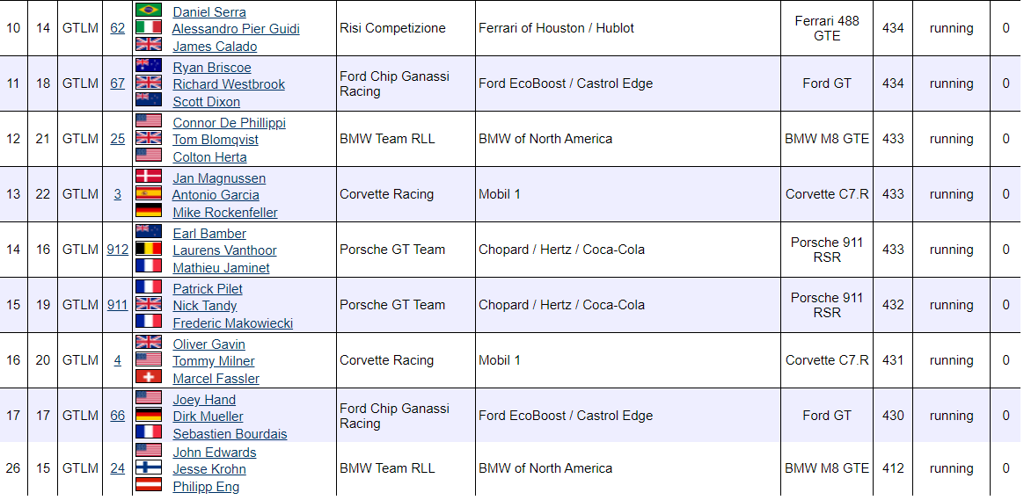Click the Swiss flag next to Marcel Fassler

click(149, 377)
